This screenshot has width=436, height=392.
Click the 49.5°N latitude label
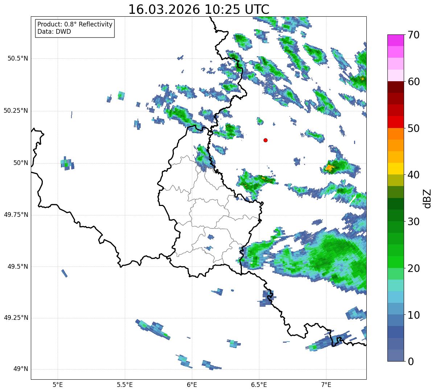coord(18,267)
